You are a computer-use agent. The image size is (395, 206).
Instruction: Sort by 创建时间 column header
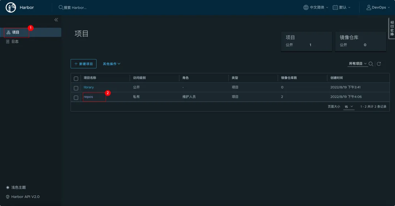tap(336, 78)
